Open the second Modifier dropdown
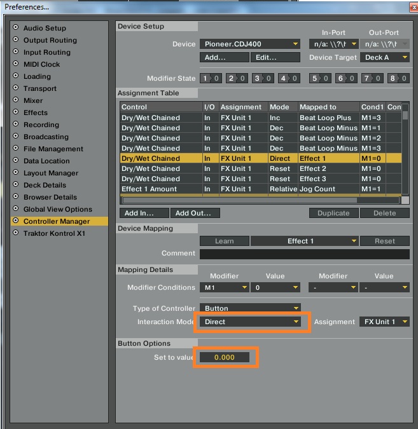 click(333, 287)
